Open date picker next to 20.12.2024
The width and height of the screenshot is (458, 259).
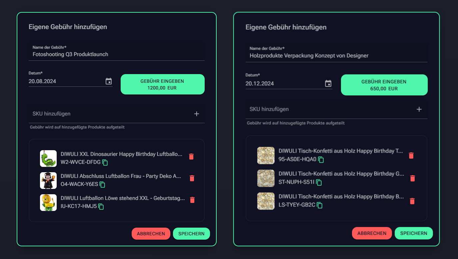(x=328, y=83)
